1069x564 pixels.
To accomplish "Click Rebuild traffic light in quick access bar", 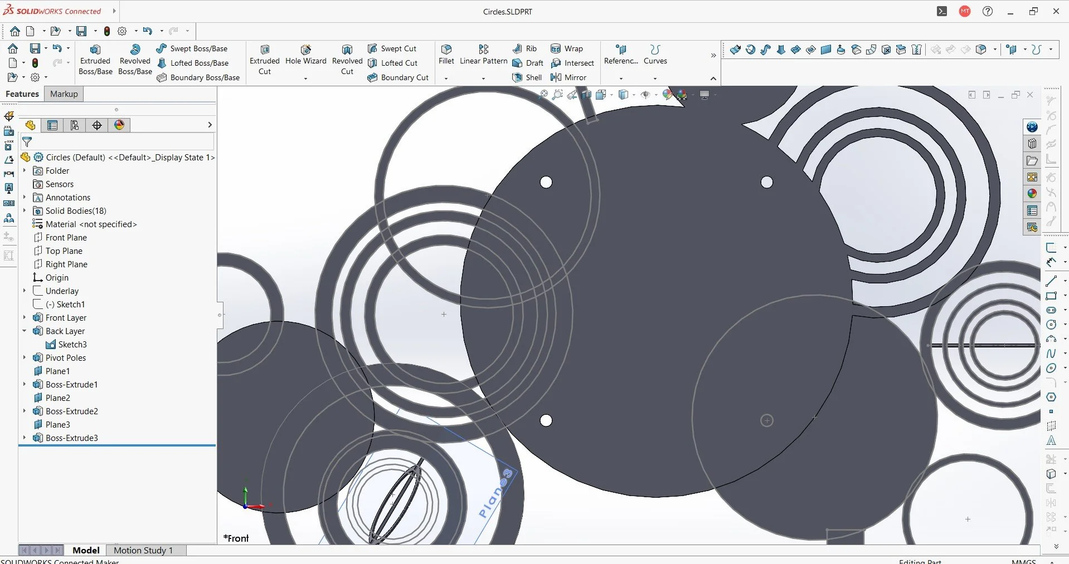I will click(x=107, y=31).
